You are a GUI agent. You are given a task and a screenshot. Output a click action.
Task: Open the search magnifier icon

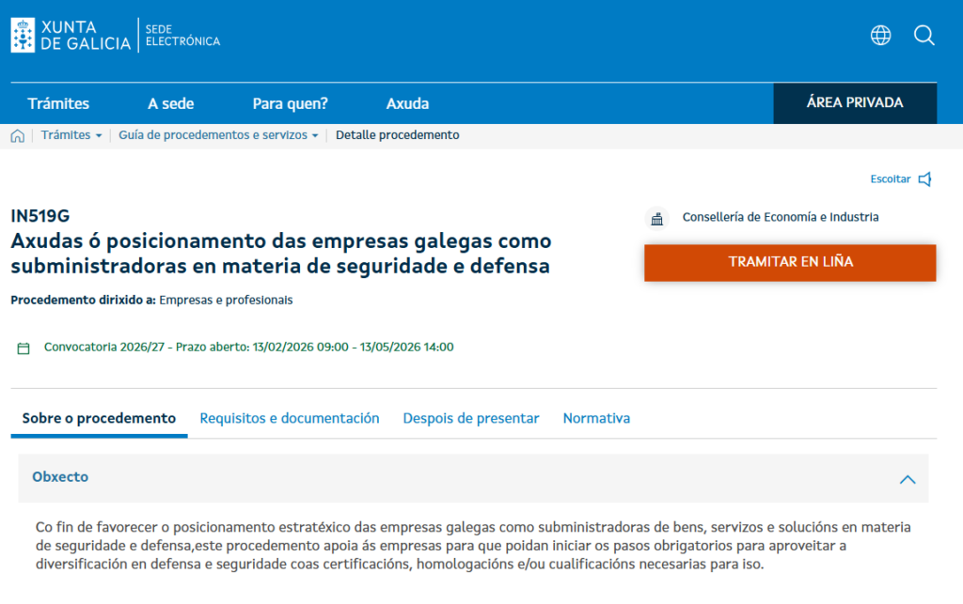[x=924, y=36]
